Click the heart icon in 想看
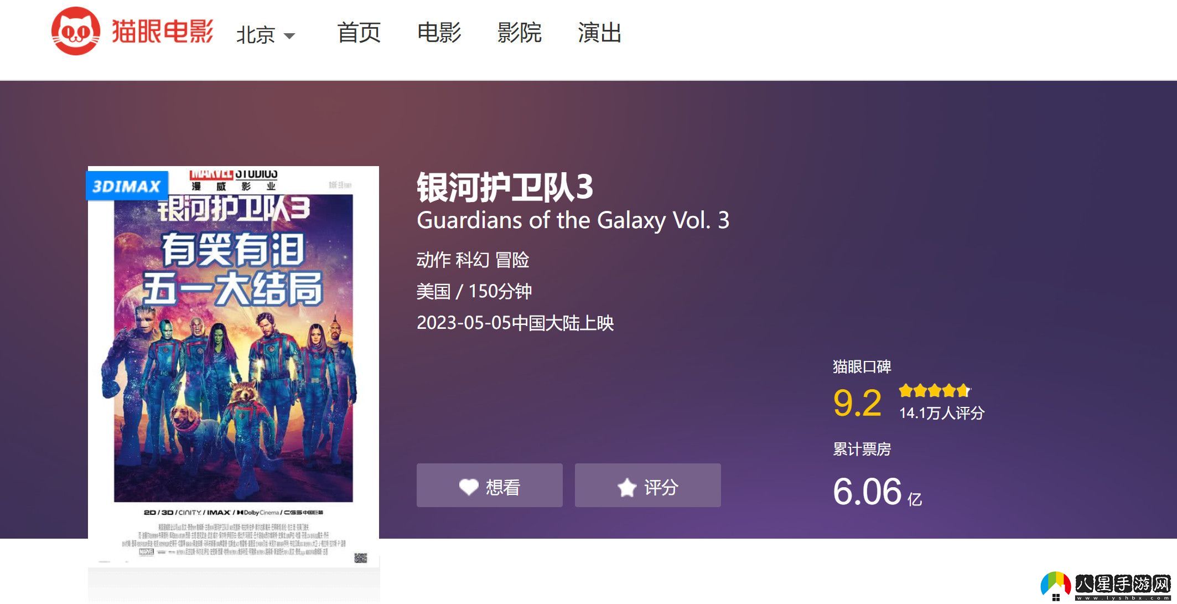Viewport: 1177px width, 604px height. pyautogui.click(x=468, y=487)
